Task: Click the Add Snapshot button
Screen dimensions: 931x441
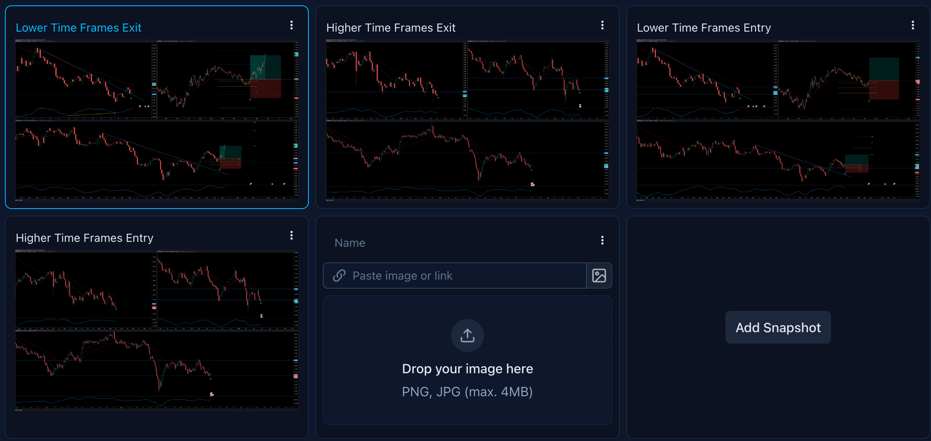Action: tap(777, 328)
